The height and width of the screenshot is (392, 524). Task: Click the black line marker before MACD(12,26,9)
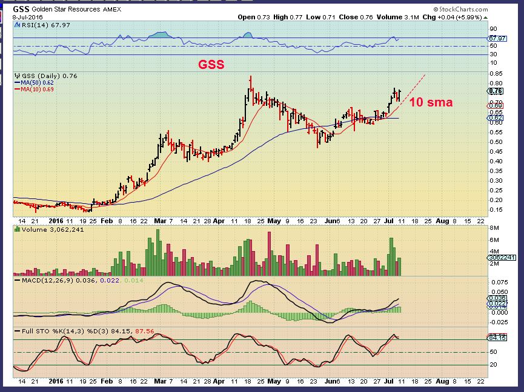pyautogui.click(x=18, y=281)
